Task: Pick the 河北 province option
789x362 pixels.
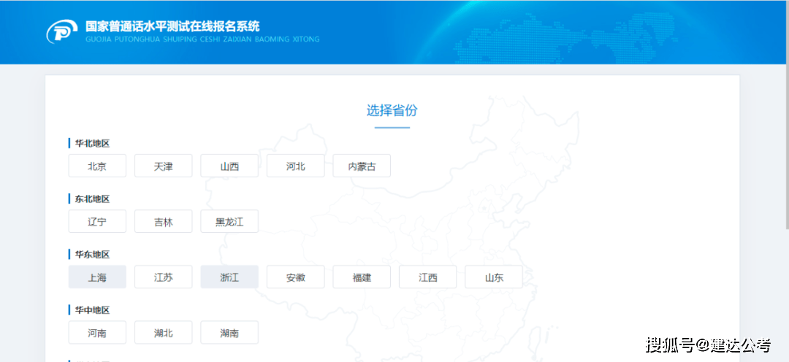Action: [295, 166]
